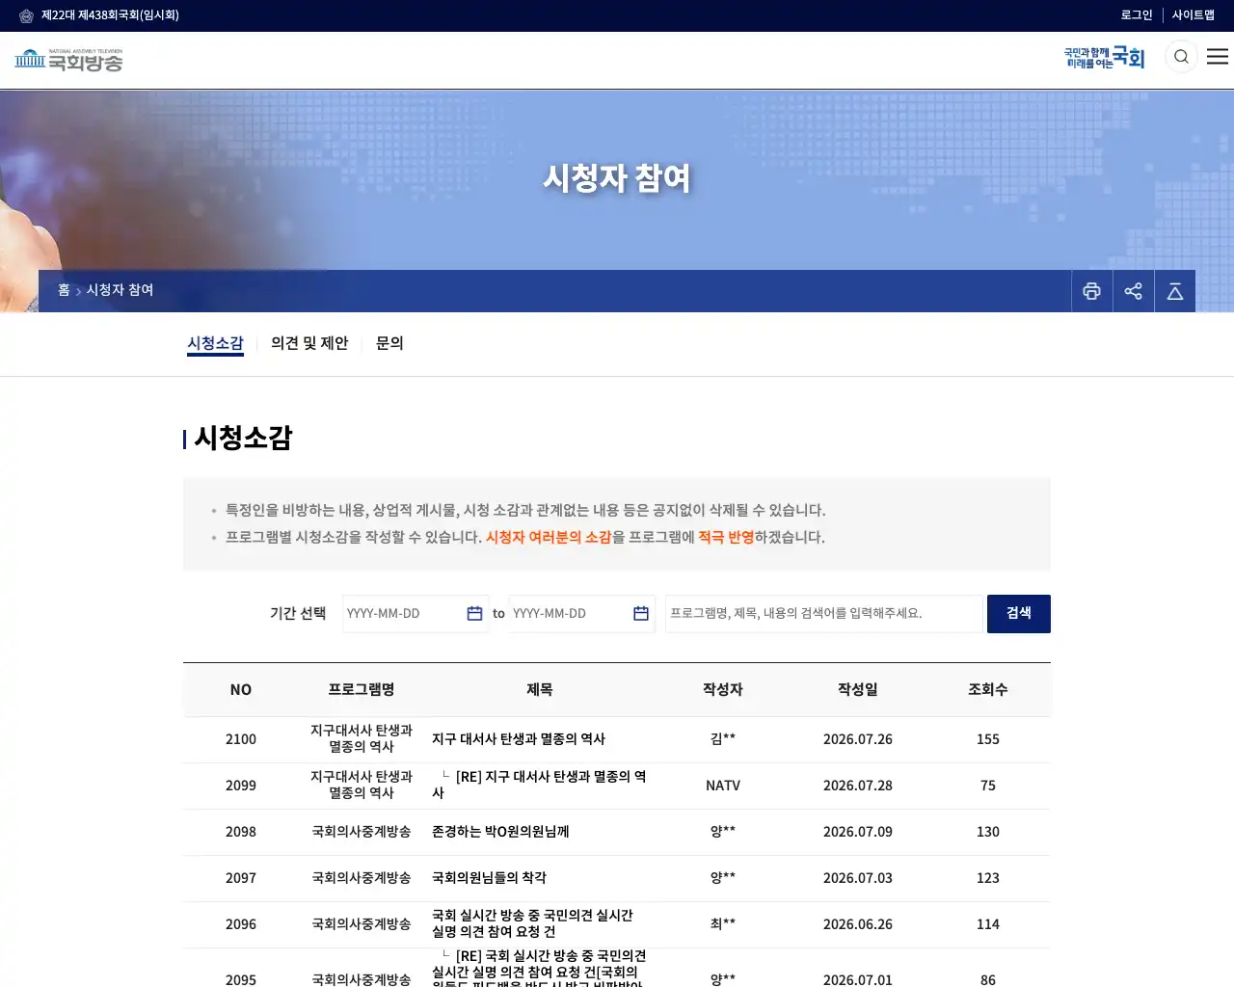Screen dimensions: 1234x987
Task: Open the 사이트맵 link
Action: coord(1194,15)
